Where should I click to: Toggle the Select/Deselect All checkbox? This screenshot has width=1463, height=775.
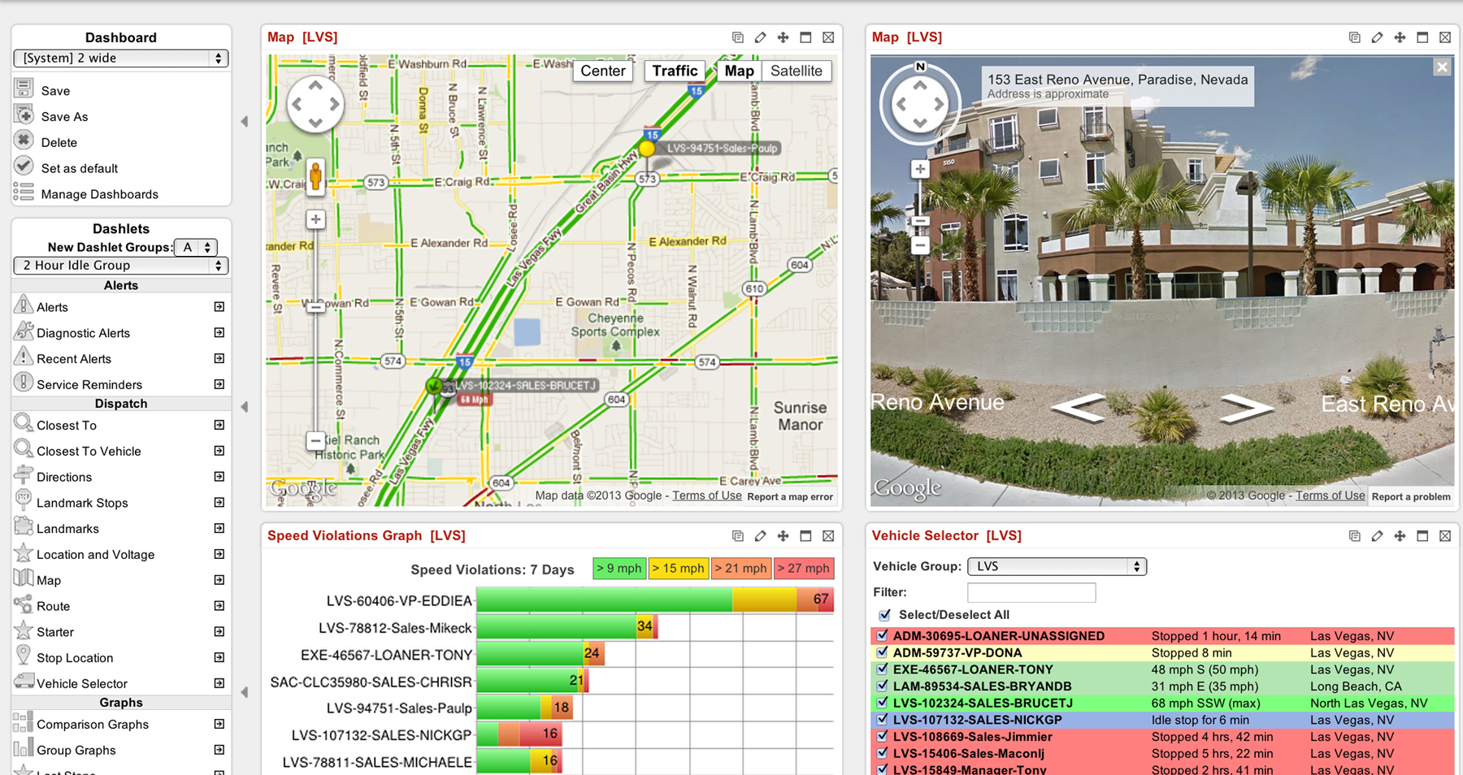pos(884,615)
